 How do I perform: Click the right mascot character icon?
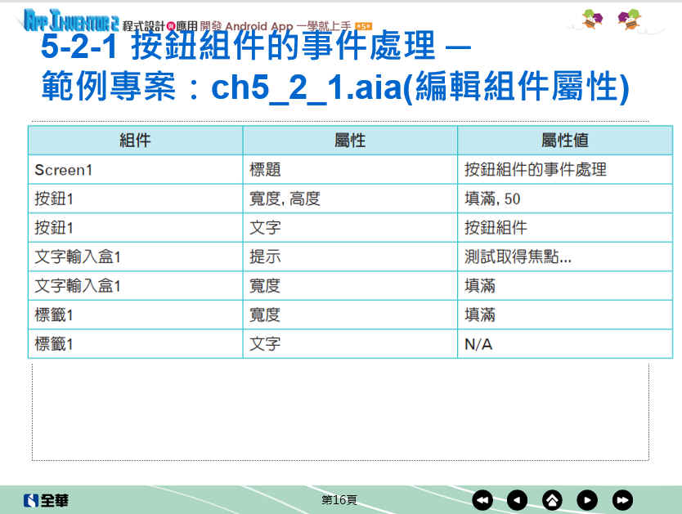click(x=629, y=19)
